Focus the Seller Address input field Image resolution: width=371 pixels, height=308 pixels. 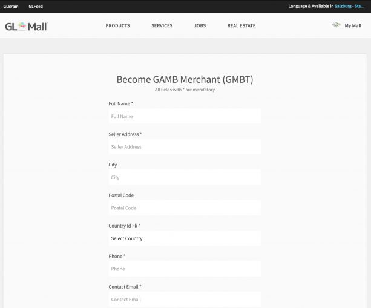[x=185, y=146]
